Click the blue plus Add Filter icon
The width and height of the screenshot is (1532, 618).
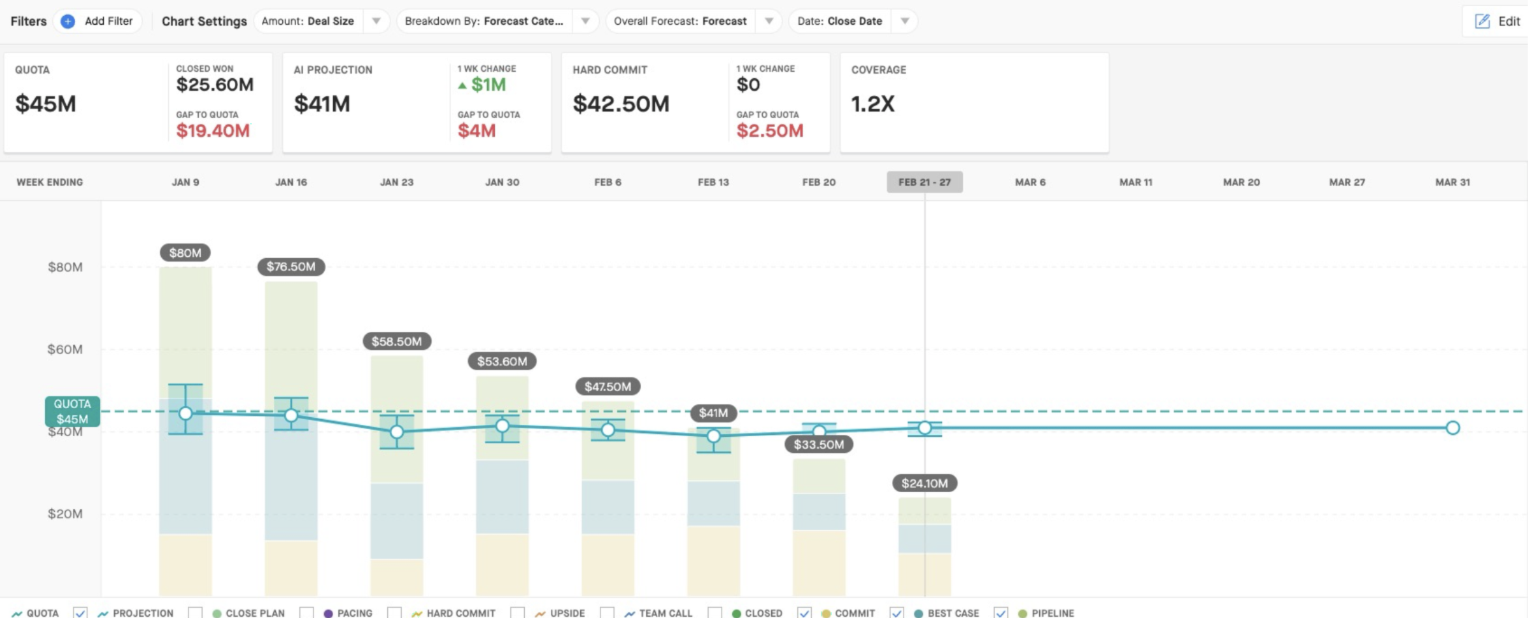pyautogui.click(x=67, y=21)
